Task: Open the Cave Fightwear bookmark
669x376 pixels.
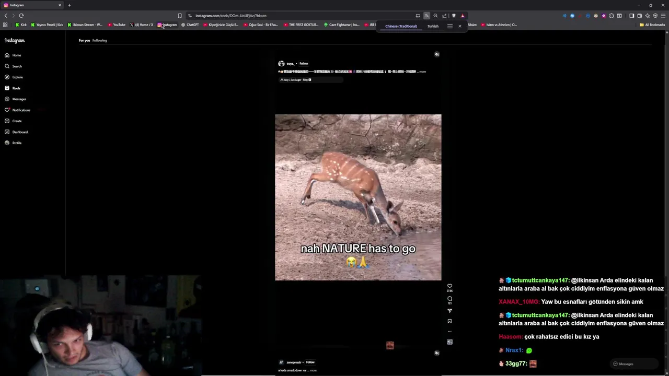Action: pyautogui.click(x=341, y=25)
